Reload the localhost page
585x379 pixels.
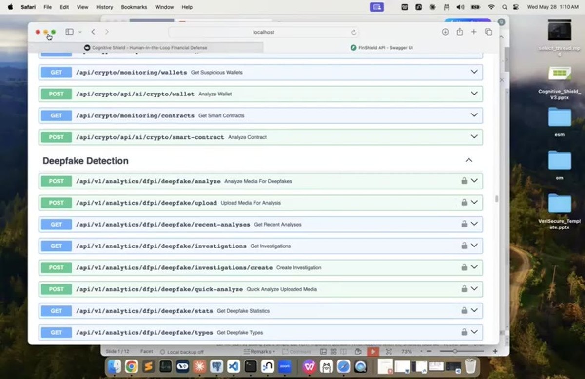tap(353, 32)
